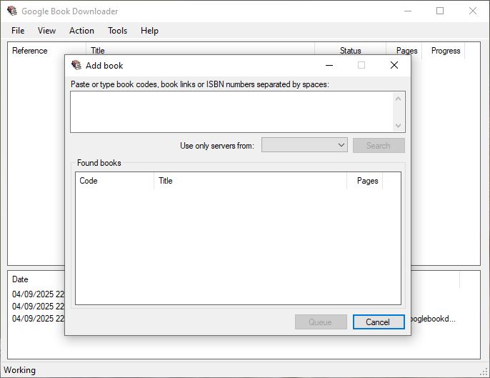Click the Date column header in log panel
Screen dimensions: 490x378
tap(20, 279)
